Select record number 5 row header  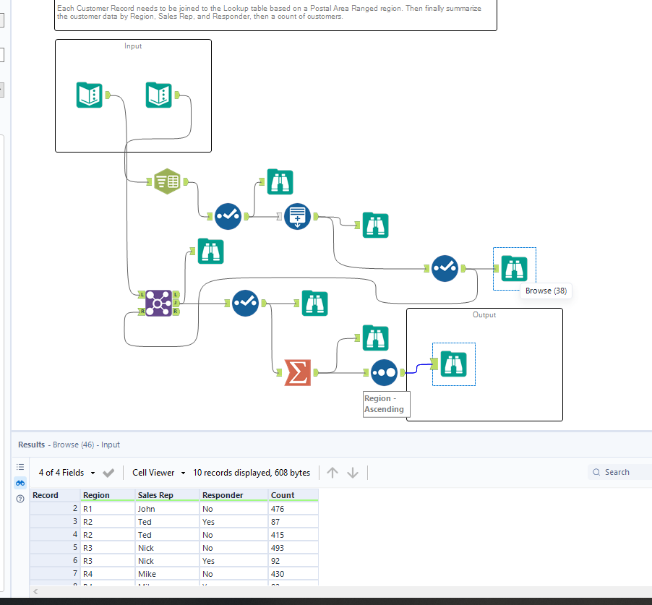(x=55, y=548)
